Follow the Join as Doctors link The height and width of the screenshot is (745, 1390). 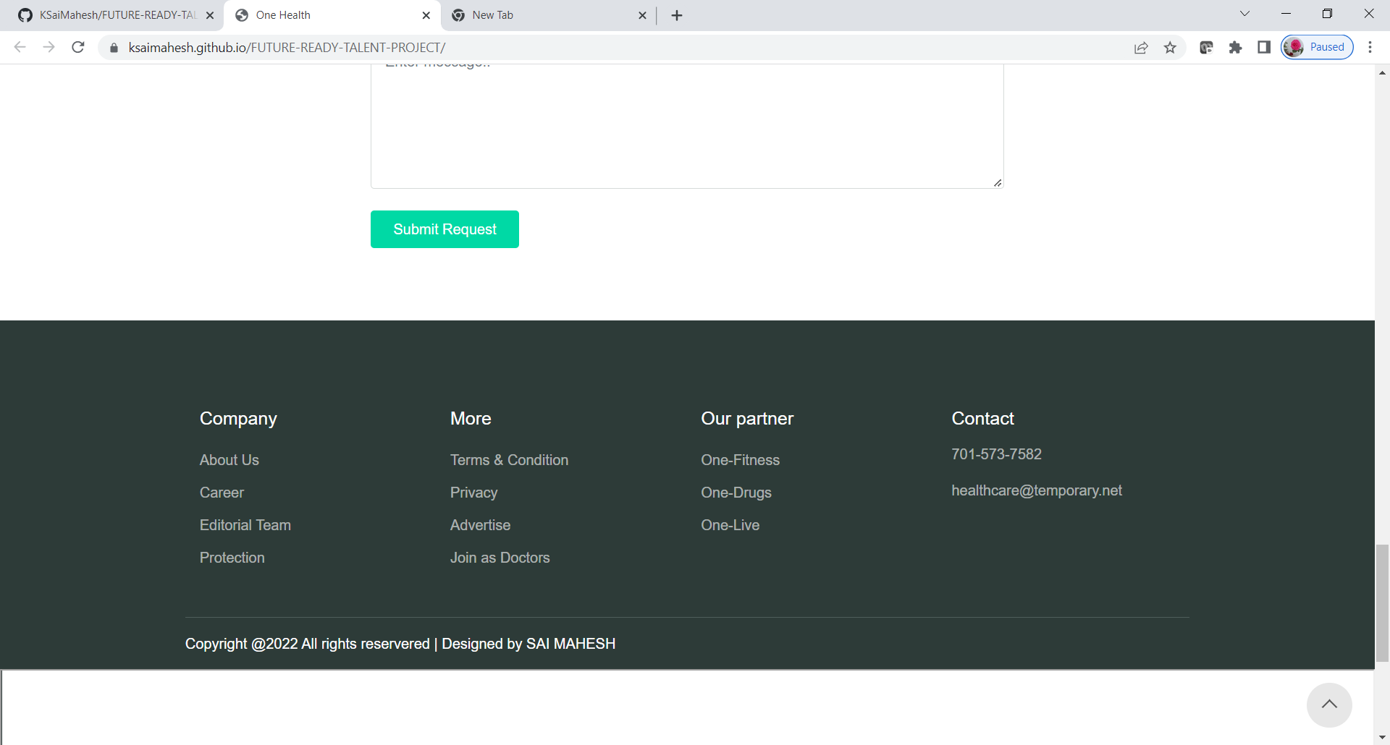(x=500, y=558)
